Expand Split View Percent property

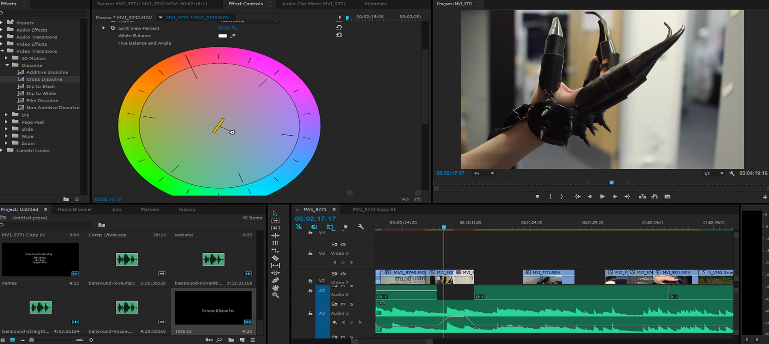tap(103, 28)
